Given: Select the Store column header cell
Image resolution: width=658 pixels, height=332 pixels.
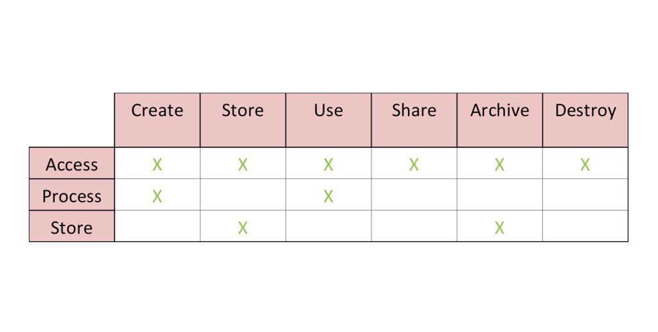Looking at the screenshot, I should [x=243, y=120].
